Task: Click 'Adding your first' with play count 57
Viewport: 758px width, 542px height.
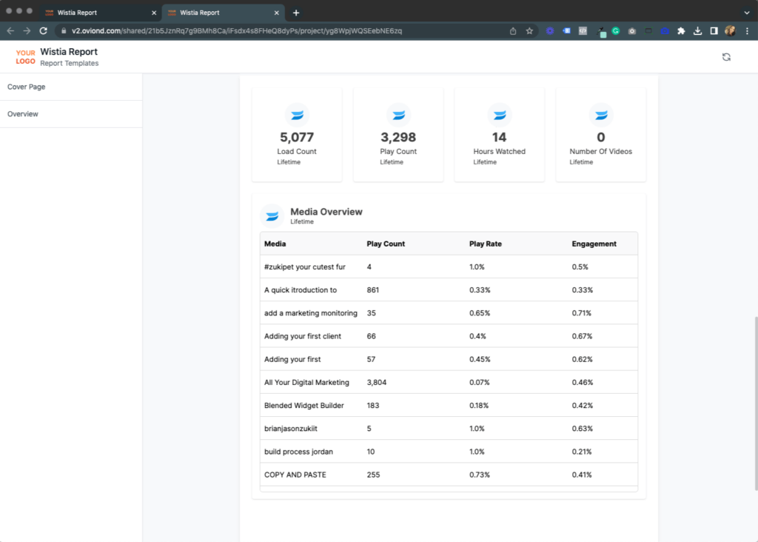Action: coord(292,359)
